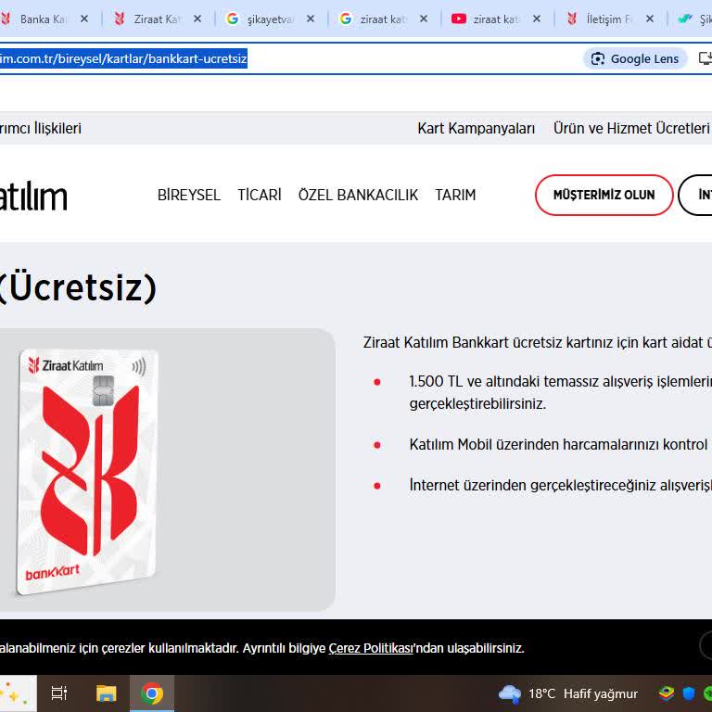Click the Bankkart card image

[x=87, y=471]
